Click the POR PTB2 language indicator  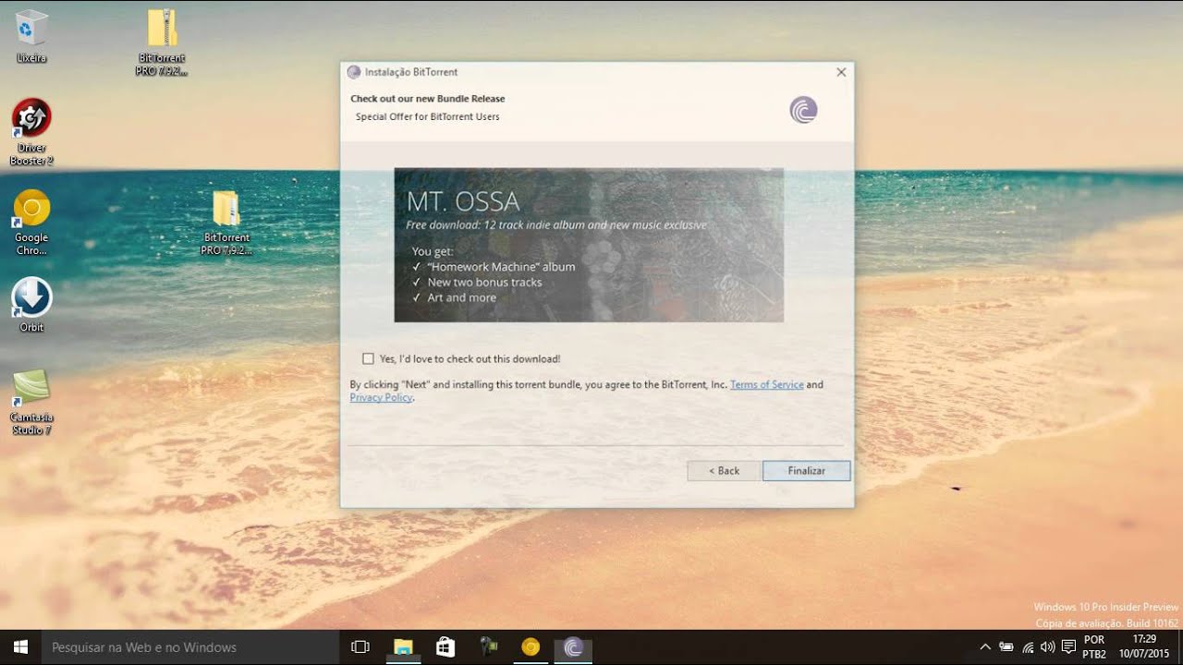pos(1094,647)
